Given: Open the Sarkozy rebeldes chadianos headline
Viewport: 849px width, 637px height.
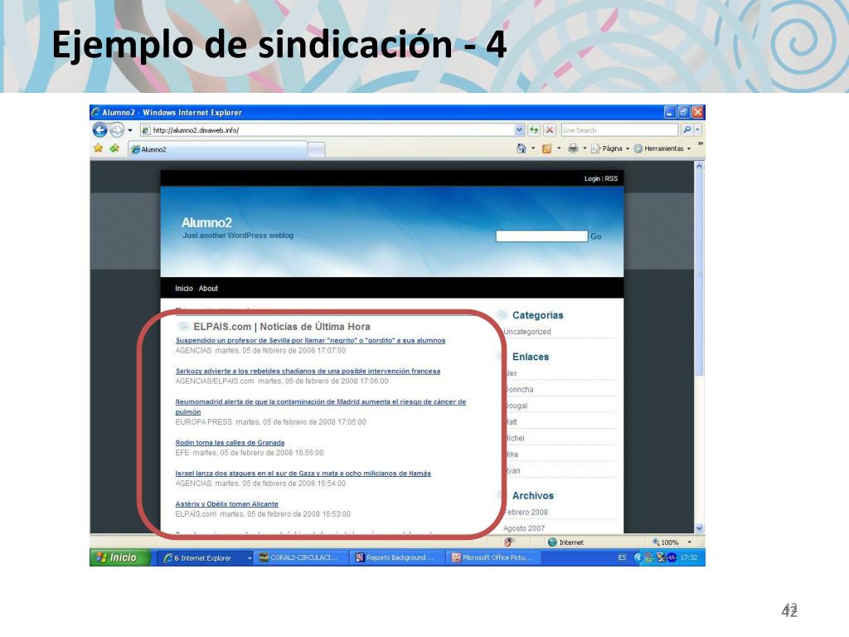Looking at the screenshot, I should coord(308,372).
